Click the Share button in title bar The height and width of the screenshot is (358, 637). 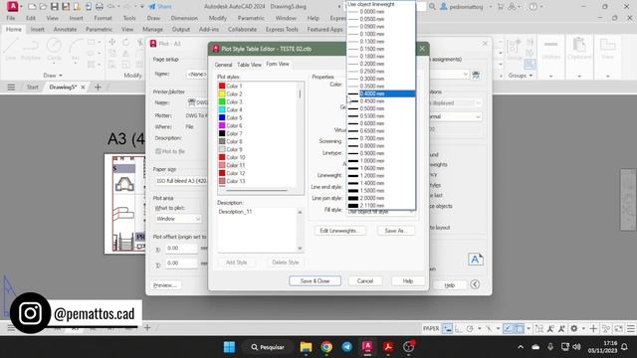click(160, 7)
